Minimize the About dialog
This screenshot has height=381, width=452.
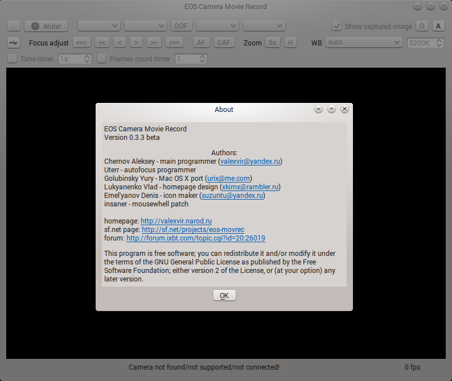pyautogui.click(x=318, y=109)
